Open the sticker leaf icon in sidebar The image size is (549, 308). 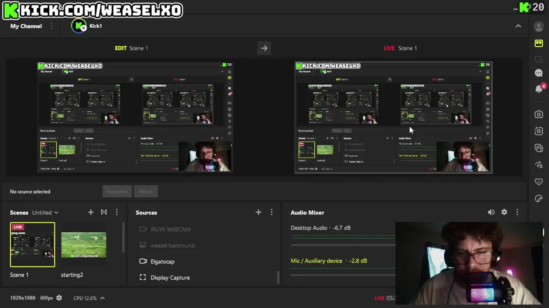539,198
